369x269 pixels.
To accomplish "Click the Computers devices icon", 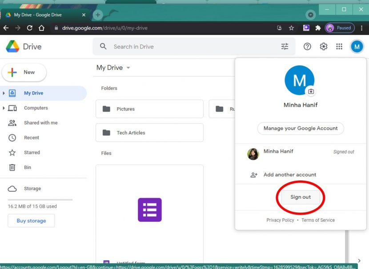I will tap(12, 108).
